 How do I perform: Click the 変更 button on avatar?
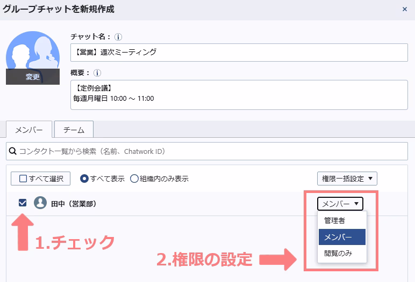[x=33, y=77]
